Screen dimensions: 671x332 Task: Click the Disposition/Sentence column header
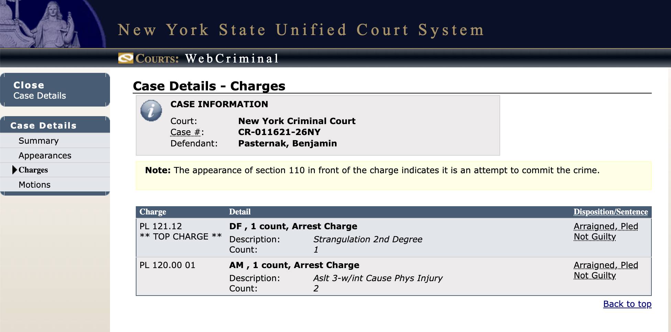pyautogui.click(x=610, y=212)
